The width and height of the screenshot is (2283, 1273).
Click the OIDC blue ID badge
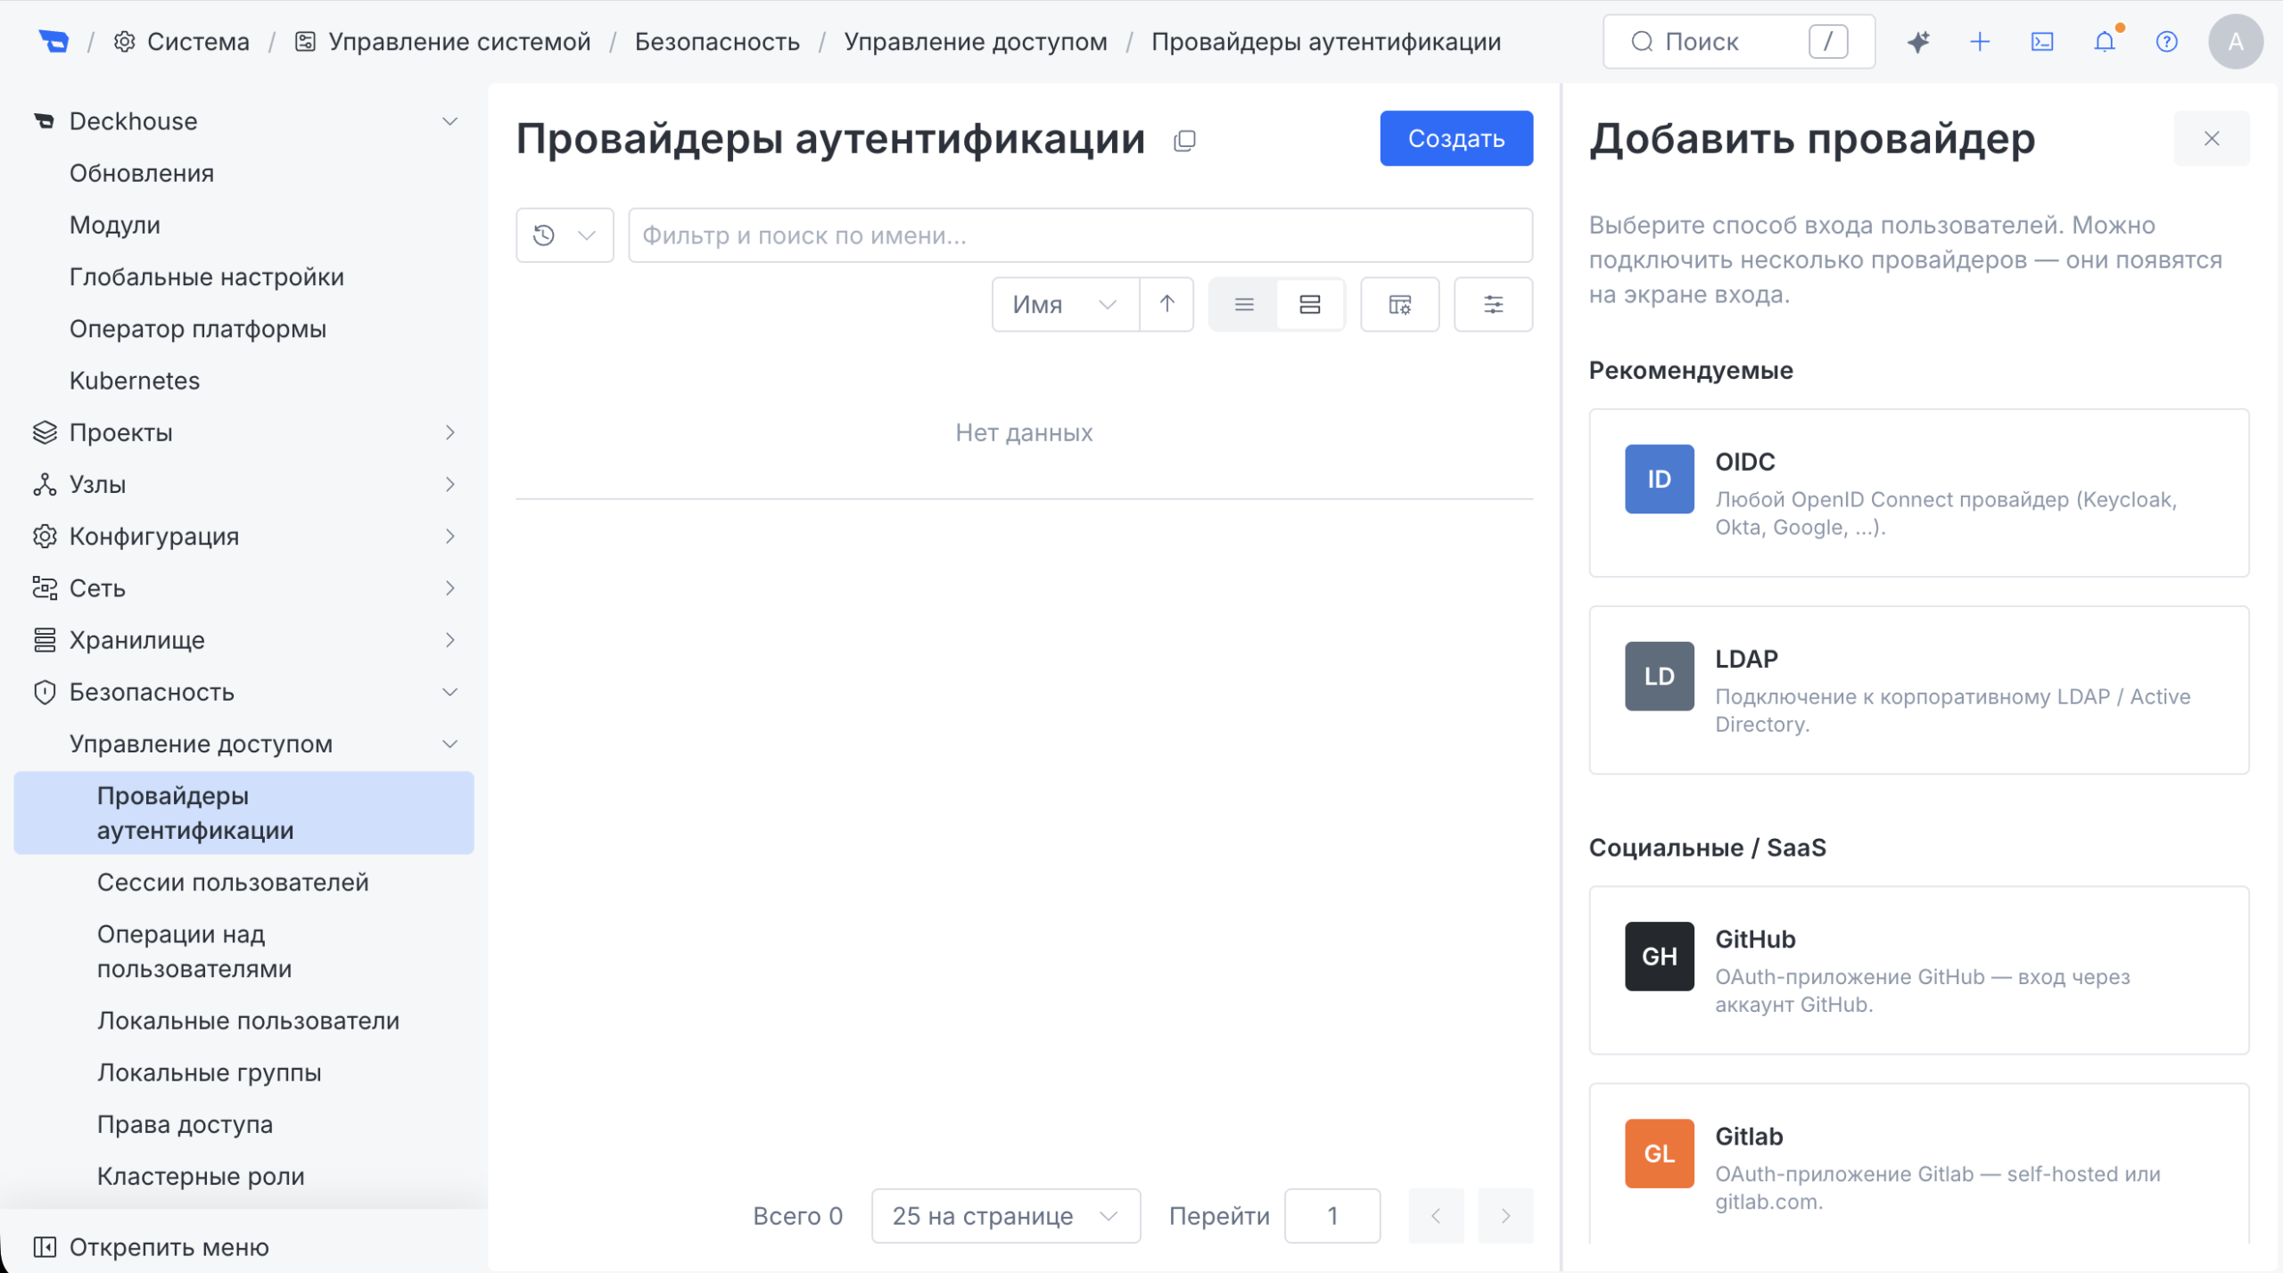tap(1659, 479)
